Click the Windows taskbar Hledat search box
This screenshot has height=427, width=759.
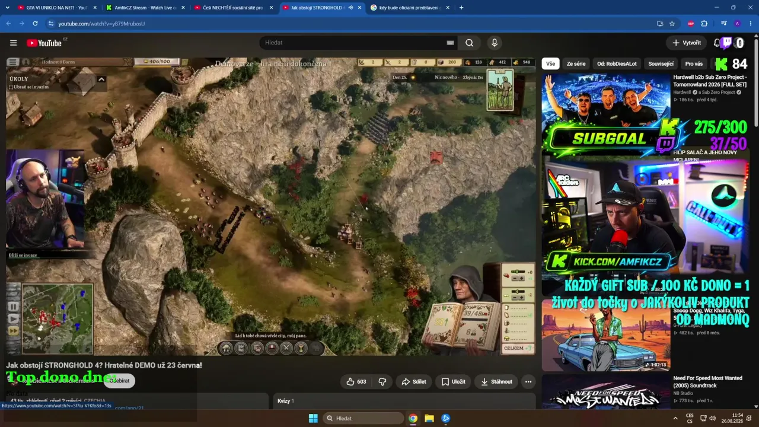[363, 418]
